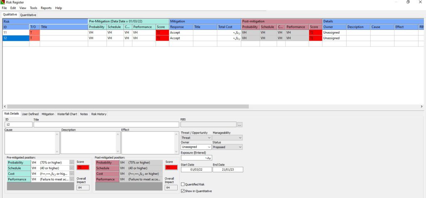Image resolution: width=426 pixels, height=198 pixels.
Task: Click the RBS browse ellipsis button
Action: tap(240, 125)
